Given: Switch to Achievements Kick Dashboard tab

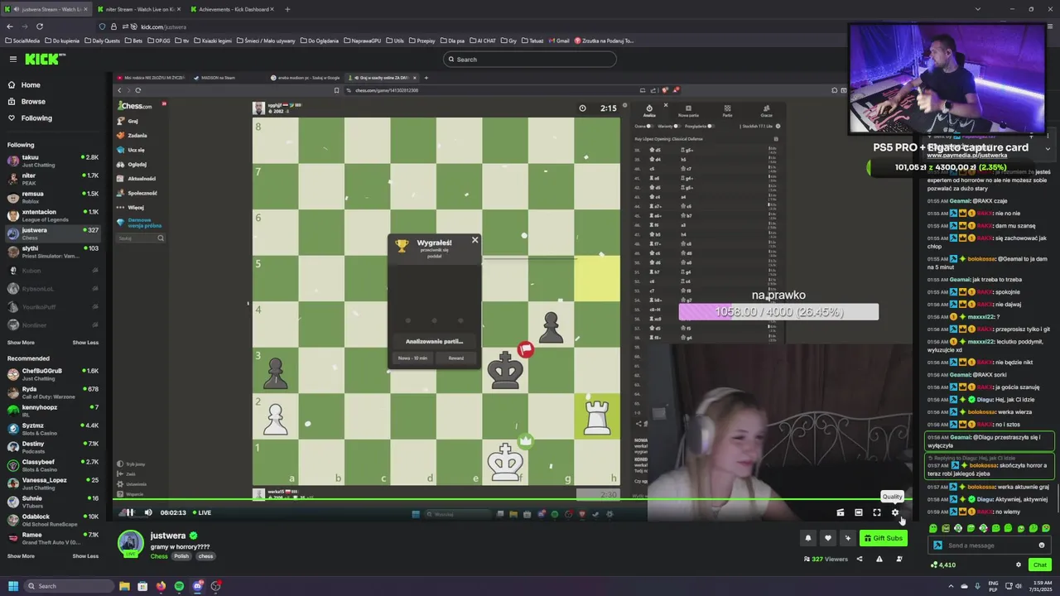Looking at the screenshot, I should 232,9.
